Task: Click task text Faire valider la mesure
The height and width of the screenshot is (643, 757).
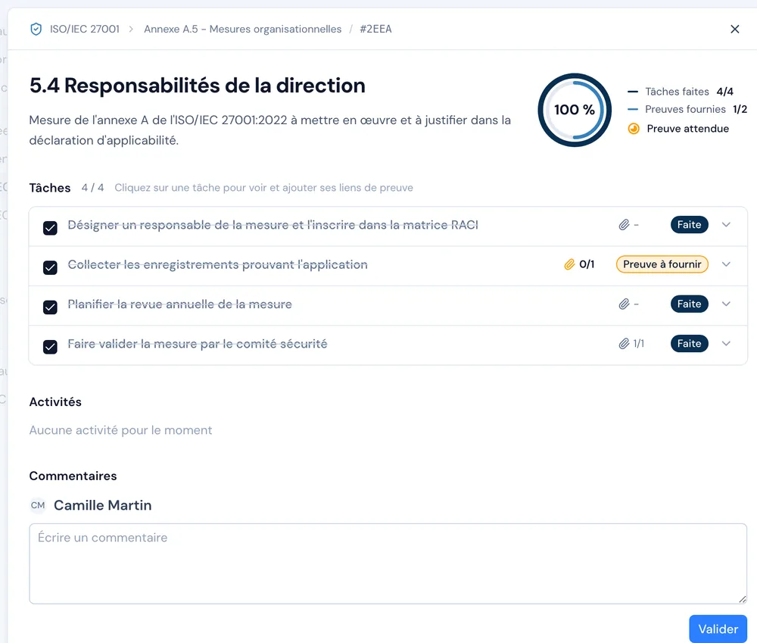Action: [198, 344]
